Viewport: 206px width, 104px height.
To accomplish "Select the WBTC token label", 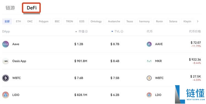I will click(159, 78).
